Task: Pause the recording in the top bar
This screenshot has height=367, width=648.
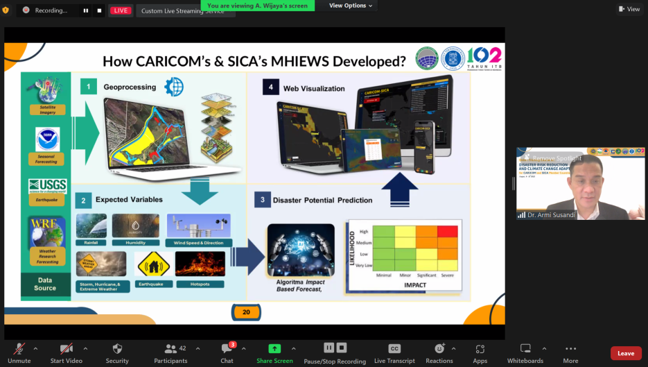Action: coord(86,10)
